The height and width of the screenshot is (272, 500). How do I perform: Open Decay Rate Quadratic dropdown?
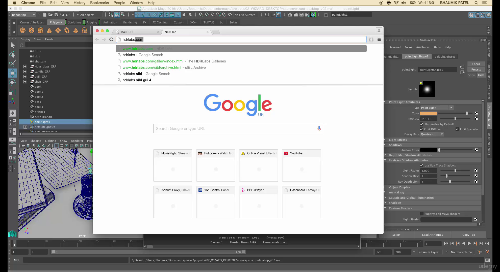(432, 134)
